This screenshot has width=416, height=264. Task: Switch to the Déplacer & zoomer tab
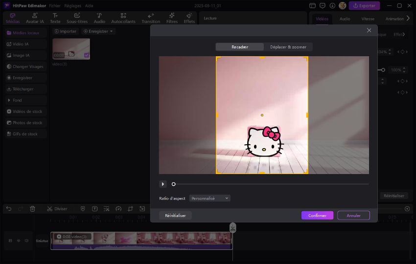point(288,47)
